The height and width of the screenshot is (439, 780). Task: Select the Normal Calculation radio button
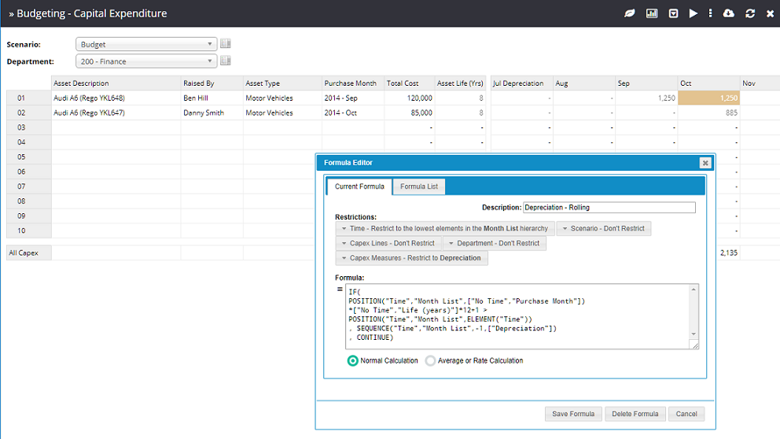click(x=353, y=360)
